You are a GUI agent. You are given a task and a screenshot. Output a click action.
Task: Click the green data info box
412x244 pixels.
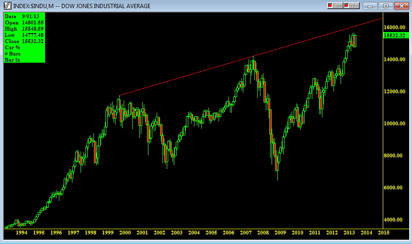[24, 38]
